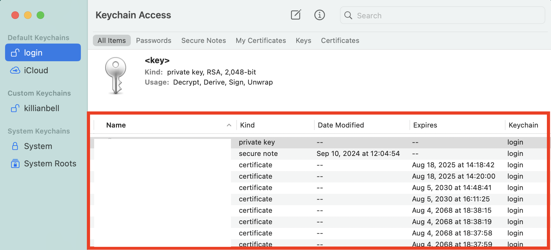Screen dimensions: 551x250
Task: Create a new keychain item using compose icon
Action: (296, 15)
